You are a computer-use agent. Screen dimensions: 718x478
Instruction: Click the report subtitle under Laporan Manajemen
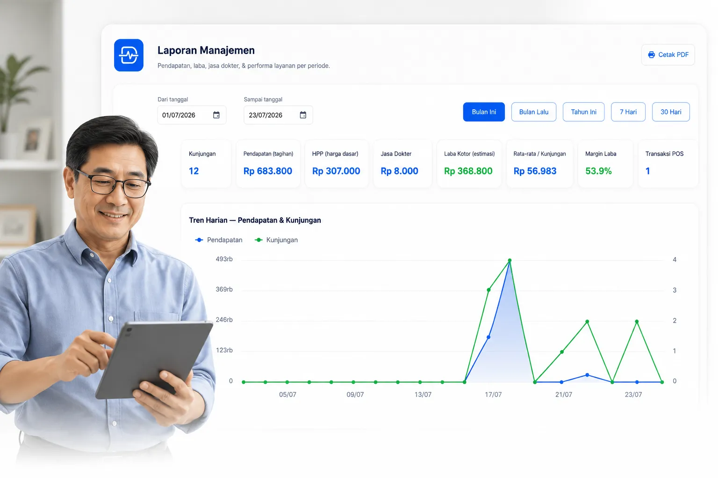tap(244, 66)
